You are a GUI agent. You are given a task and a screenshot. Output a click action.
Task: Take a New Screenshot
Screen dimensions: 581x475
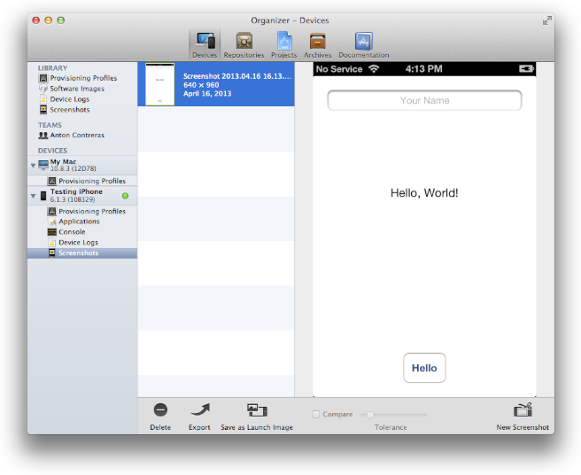pyautogui.click(x=523, y=410)
